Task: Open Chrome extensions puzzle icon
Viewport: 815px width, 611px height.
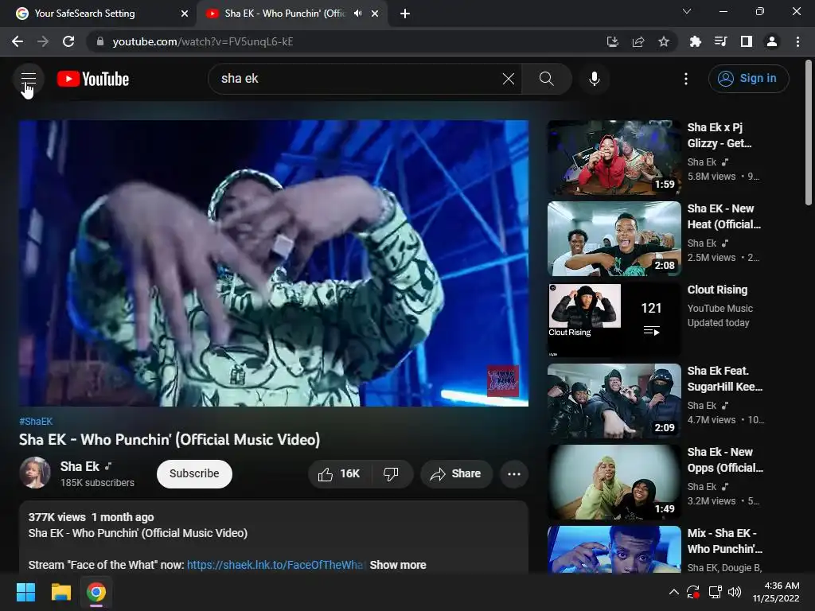Action: click(696, 41)
